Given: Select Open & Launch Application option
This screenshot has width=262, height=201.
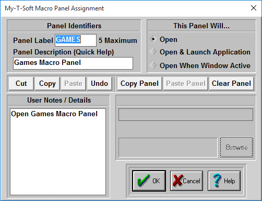Looking at the screenshot, I should (200, 52).
